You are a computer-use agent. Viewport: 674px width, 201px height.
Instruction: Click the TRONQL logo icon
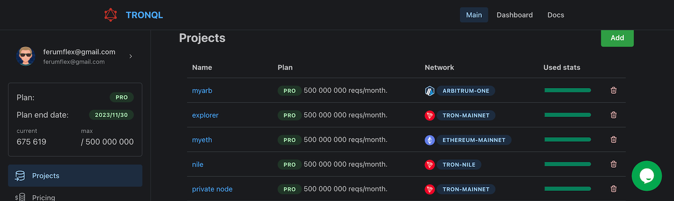[x=111, y=15]
